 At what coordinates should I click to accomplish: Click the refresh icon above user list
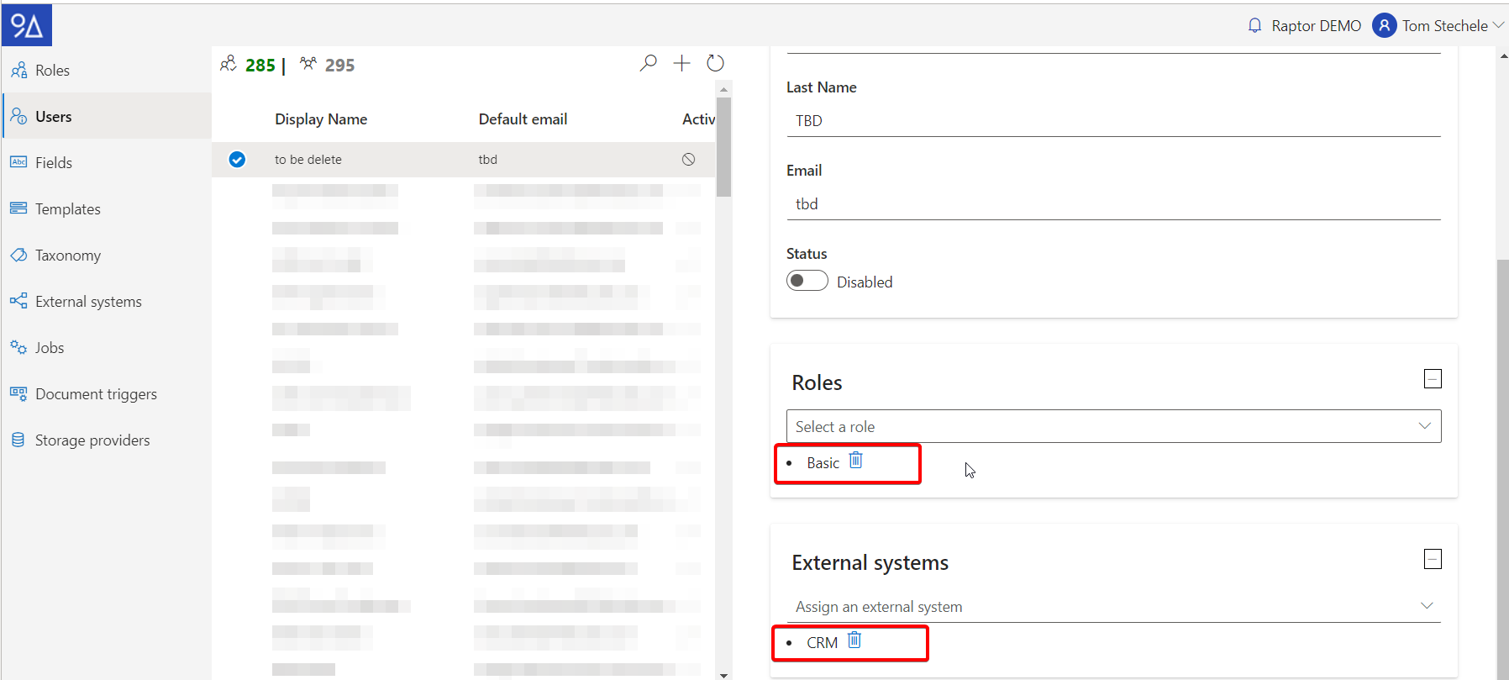(715, 63)
